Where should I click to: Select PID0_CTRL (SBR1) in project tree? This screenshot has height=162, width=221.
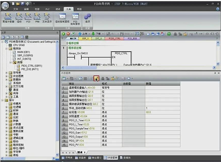(x=31, y=66)
